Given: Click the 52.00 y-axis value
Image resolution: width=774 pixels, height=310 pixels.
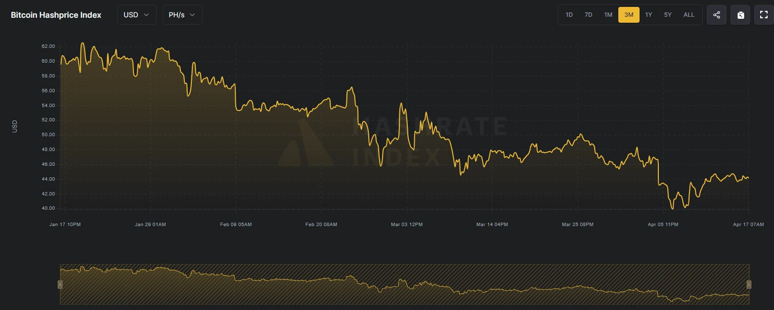Looking at the screenshot, I should point(48,120).
